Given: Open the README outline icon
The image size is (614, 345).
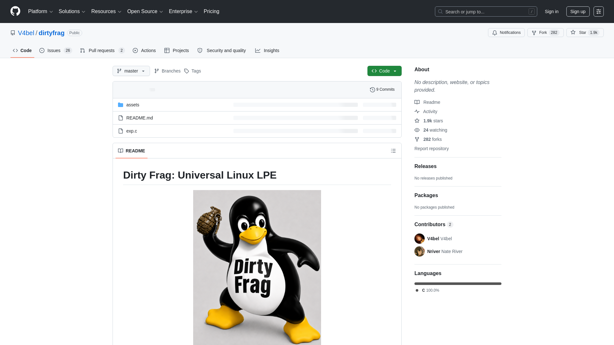Looking at the screenshot, I should (x=393, y=151).
